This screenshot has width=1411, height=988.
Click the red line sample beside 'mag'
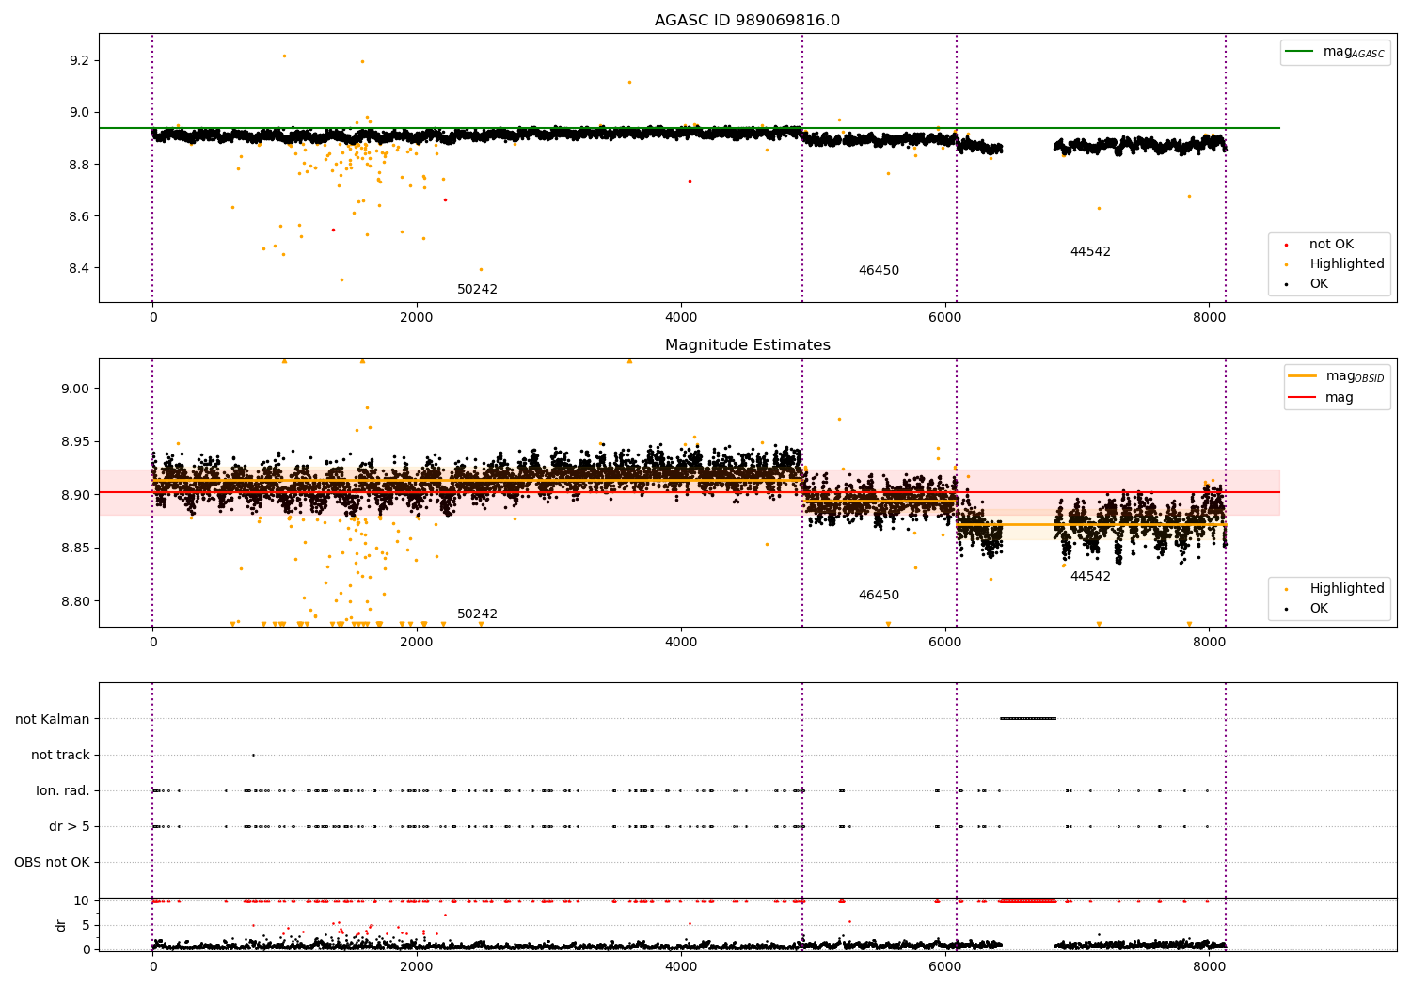[x=1303, y=398]
